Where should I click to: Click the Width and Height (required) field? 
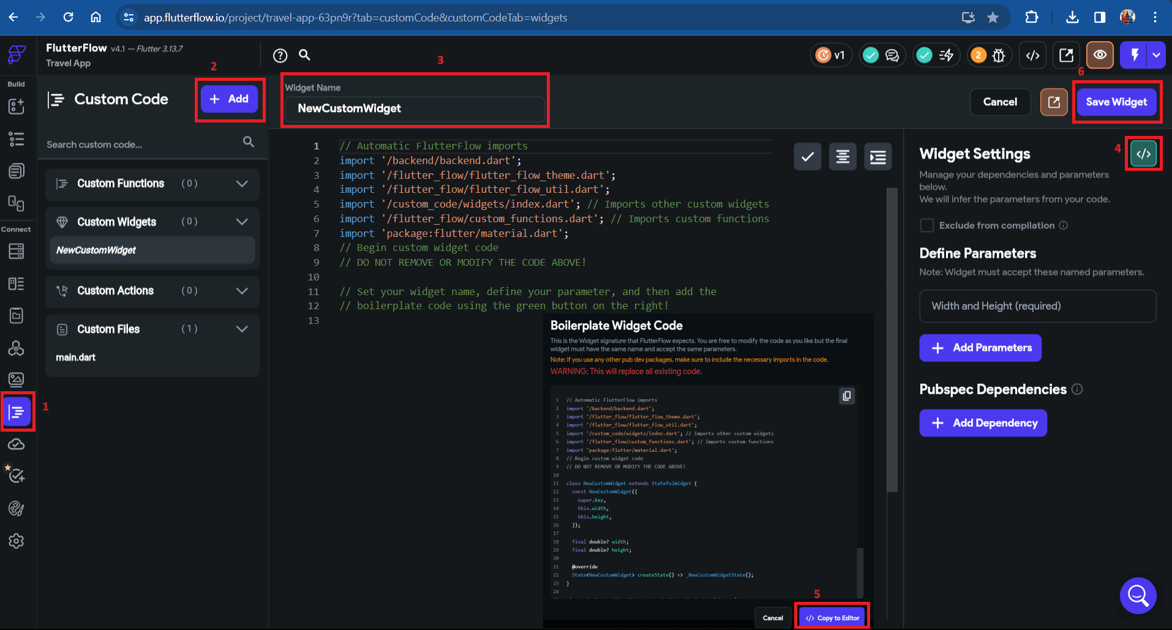click(1037, 306)
